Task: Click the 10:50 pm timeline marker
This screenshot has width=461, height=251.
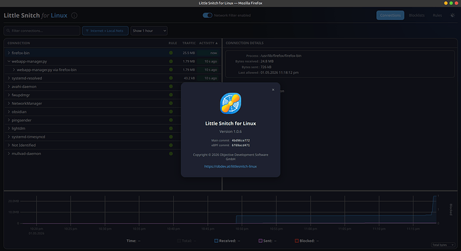Action: [x=242, y=229]
